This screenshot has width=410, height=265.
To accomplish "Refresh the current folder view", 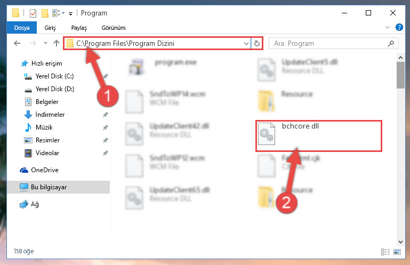I will tap(257, 43).
